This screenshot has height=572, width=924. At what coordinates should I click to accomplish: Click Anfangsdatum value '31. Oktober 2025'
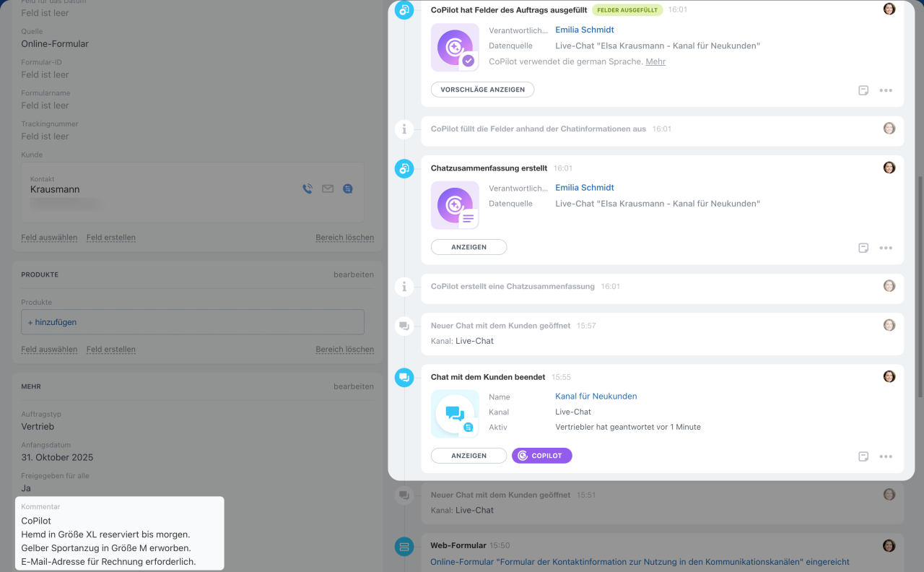pyautogui.click(x=57, y=458)
